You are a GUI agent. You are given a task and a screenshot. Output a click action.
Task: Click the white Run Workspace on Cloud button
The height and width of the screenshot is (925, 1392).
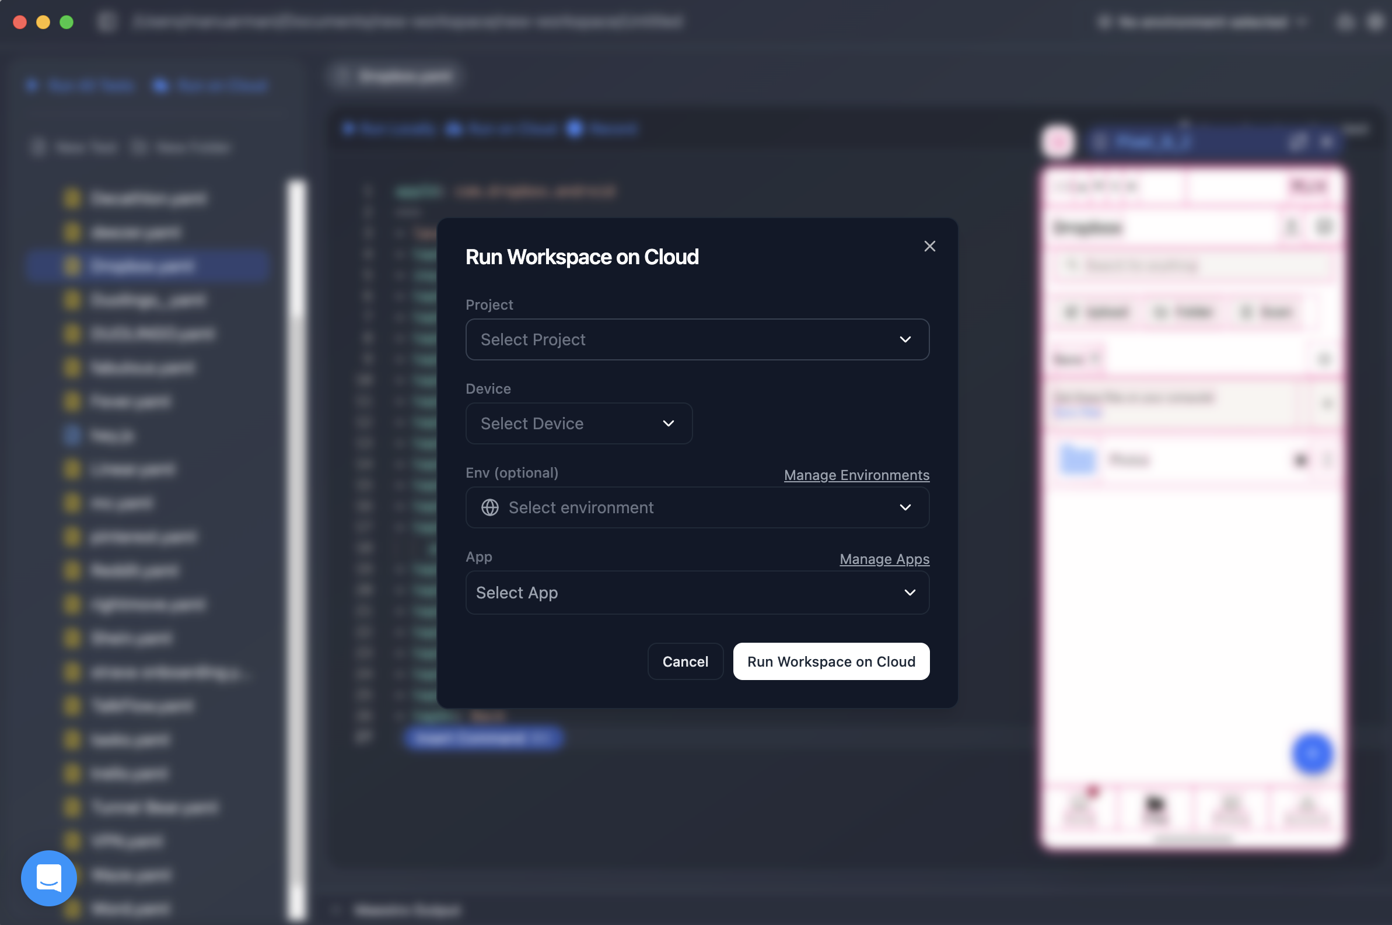tap(831, 662)
